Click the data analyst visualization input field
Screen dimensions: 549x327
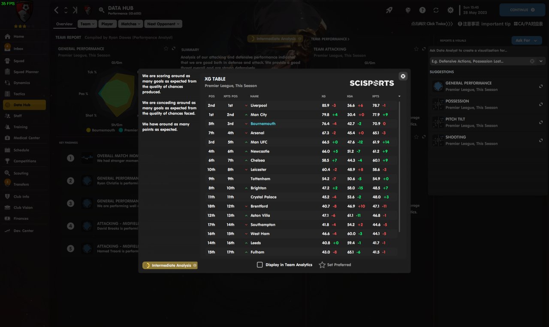pos(480,61)
